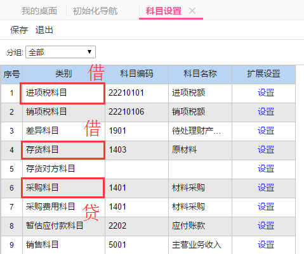Click the 销项税额 name cell
This screenshot has height=254, width=304.
point(200,112)
